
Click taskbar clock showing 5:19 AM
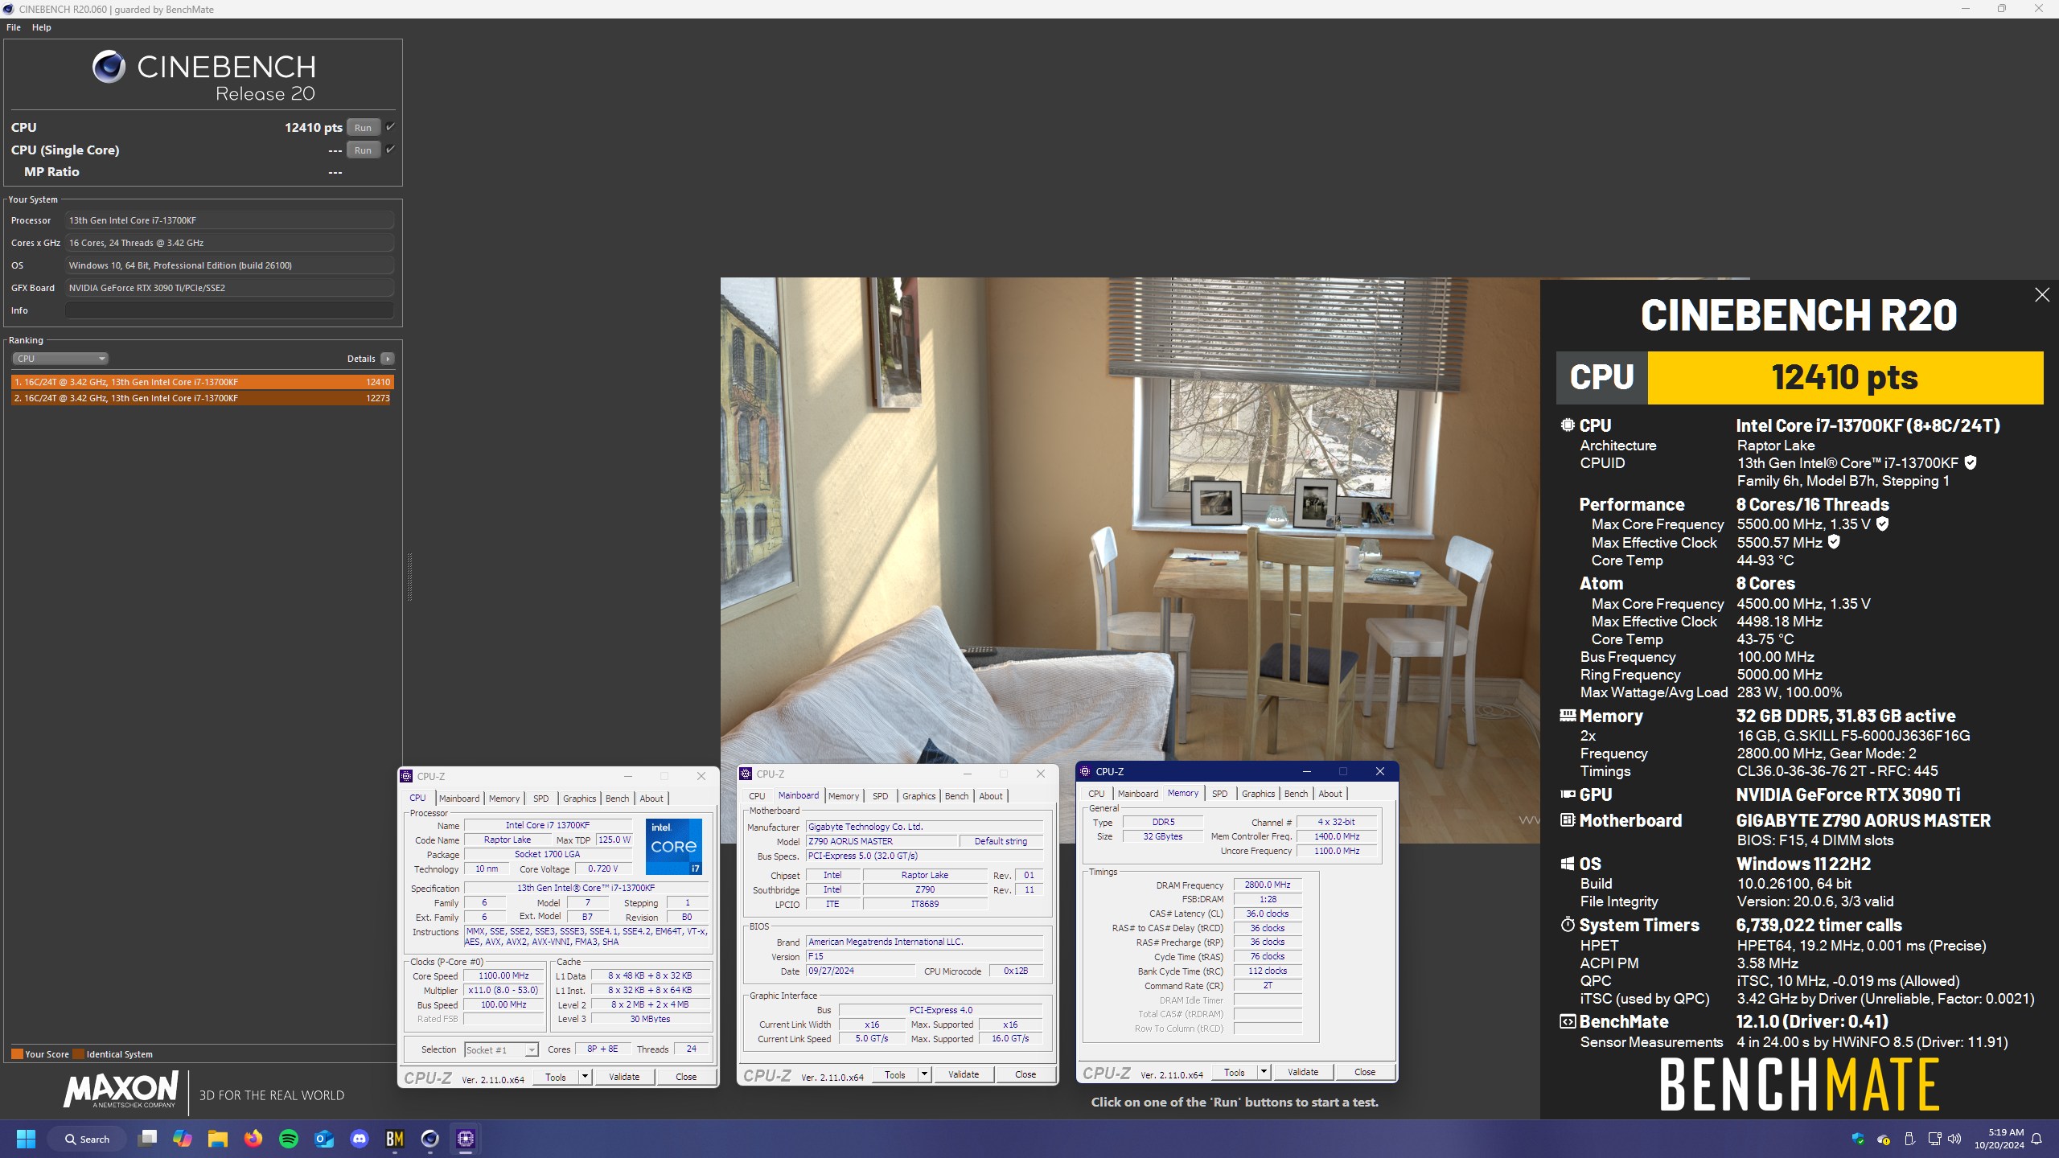(x=1999, y=1139)
